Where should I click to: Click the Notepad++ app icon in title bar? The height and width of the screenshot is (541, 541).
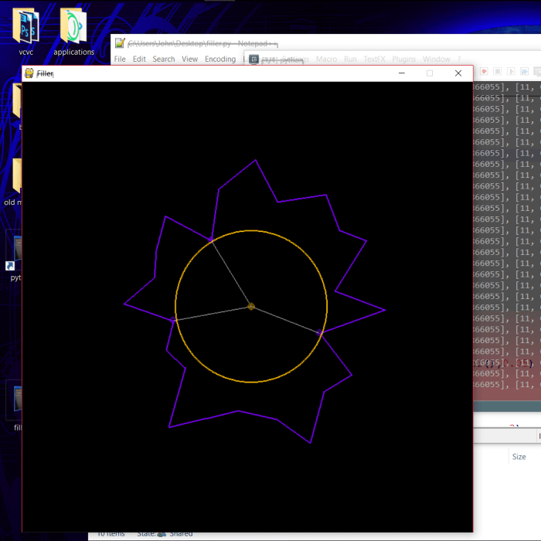pyautogui.click(x=120, y=43)
